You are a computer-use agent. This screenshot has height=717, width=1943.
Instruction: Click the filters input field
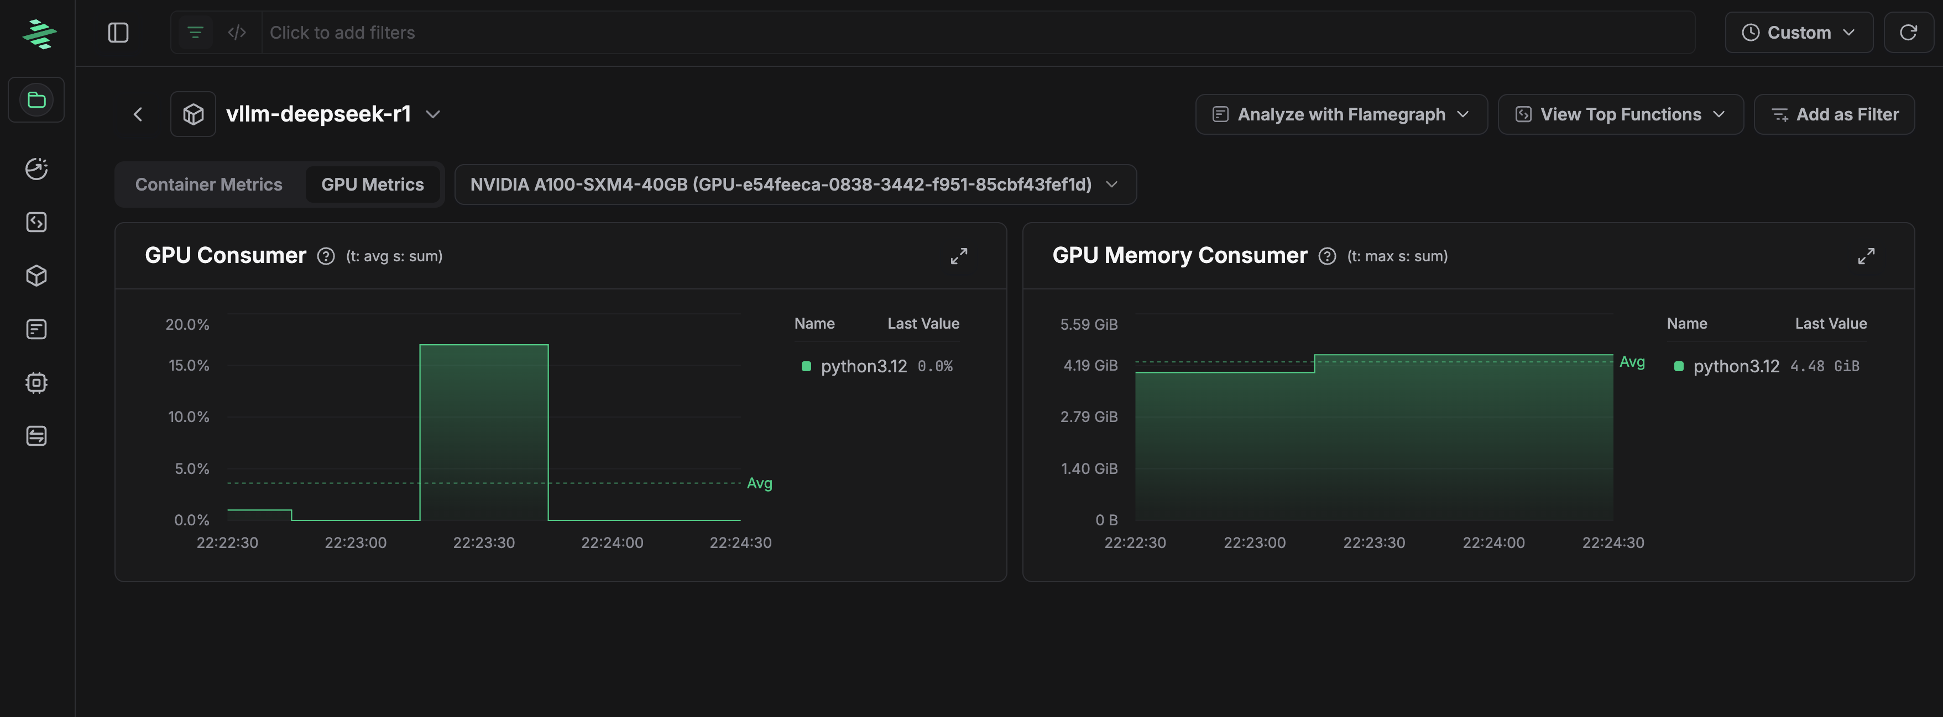[x=528, y=33]
